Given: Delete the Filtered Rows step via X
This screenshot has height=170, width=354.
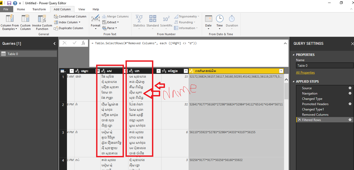Looking at the screenshot, I should click(299, 120).
